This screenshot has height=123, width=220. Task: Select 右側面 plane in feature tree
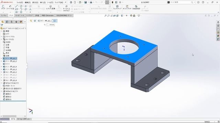click(x=7, y=50)
